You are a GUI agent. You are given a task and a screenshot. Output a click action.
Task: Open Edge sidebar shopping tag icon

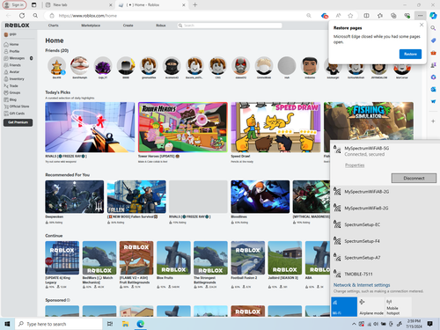[x=433, y=40]
